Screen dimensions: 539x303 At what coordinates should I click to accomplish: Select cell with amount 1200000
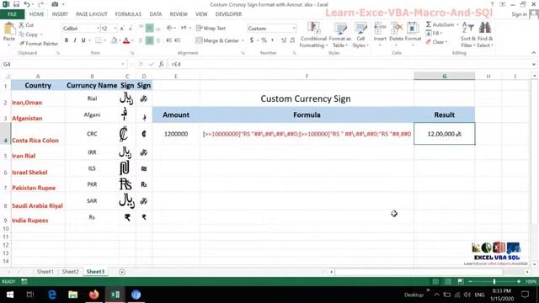click(176, 134)
